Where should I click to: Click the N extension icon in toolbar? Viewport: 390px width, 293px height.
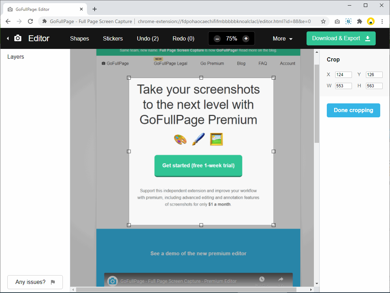pos(348,21)
